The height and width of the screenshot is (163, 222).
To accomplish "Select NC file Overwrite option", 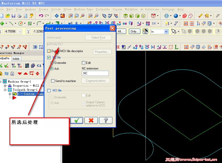I will point(52,63).
